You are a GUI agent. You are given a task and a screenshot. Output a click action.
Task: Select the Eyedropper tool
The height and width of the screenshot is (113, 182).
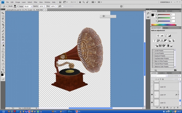(3, 28)
